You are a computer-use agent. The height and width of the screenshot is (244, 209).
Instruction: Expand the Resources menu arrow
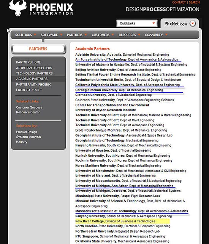coord(139,35)
